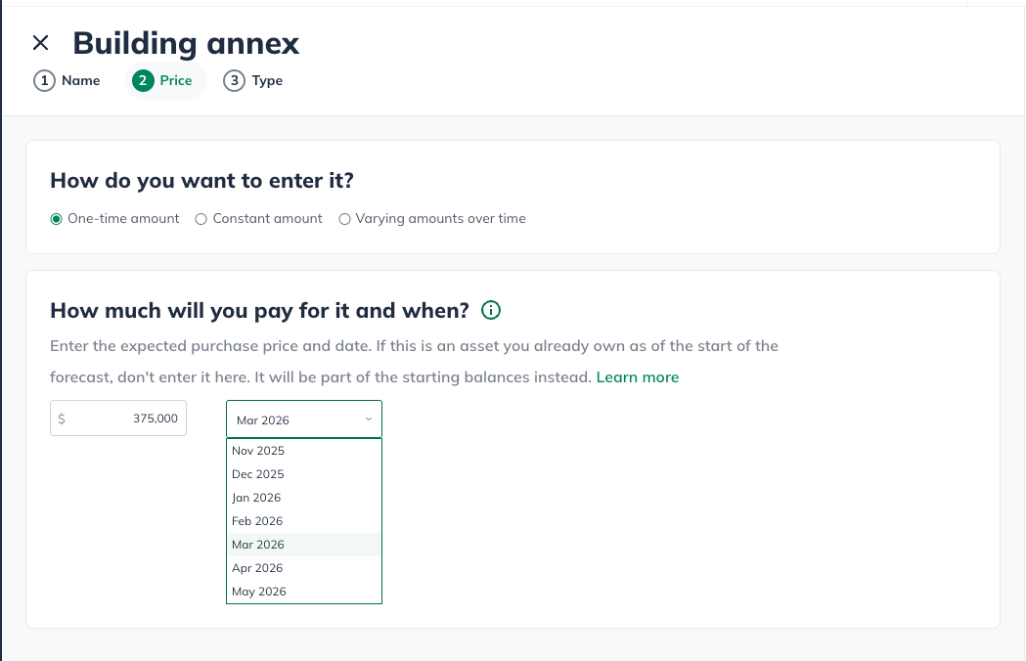Switch to the Type step tab
This screenshot has width=1026, height=661.
(253, 80)
